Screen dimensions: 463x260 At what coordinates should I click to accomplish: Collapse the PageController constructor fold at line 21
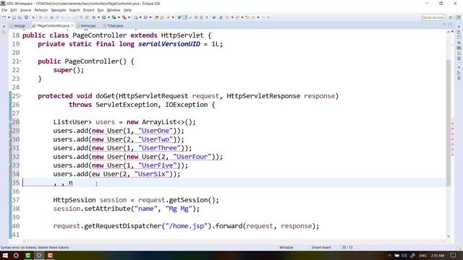[21, 61]
